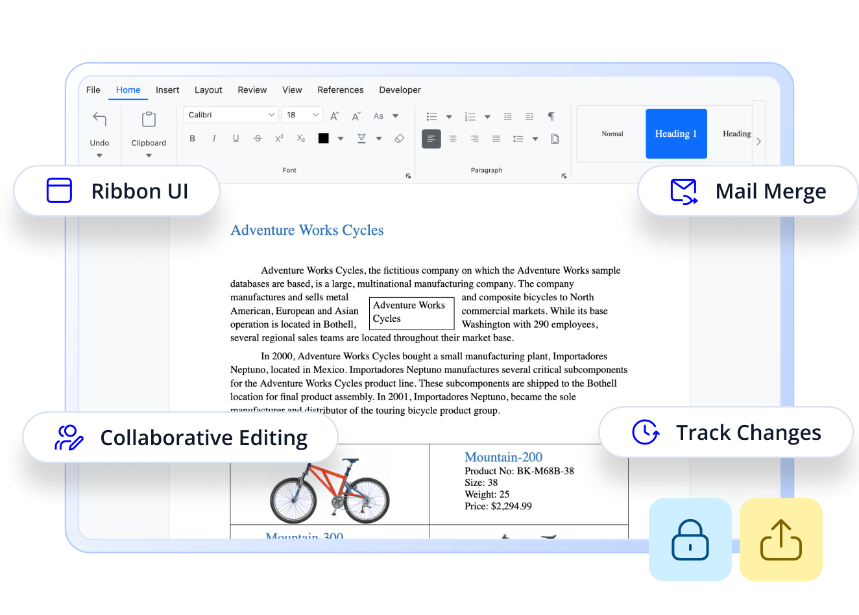Click the Undo arrow icon
The height and width of the screenshot is (615, 859).
pos(99,119)
